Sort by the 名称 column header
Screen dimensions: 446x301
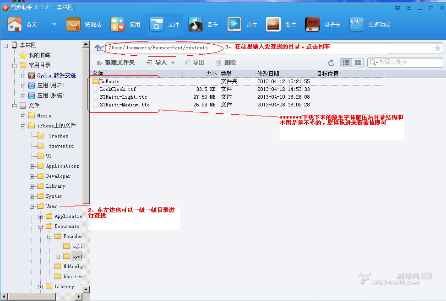(x=136, y=74)
